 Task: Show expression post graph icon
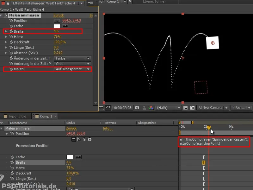point(79,139)
